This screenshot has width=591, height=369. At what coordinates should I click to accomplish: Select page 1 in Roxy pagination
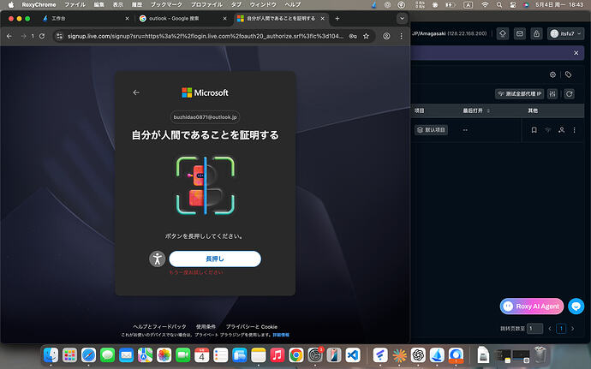(561, 328)
